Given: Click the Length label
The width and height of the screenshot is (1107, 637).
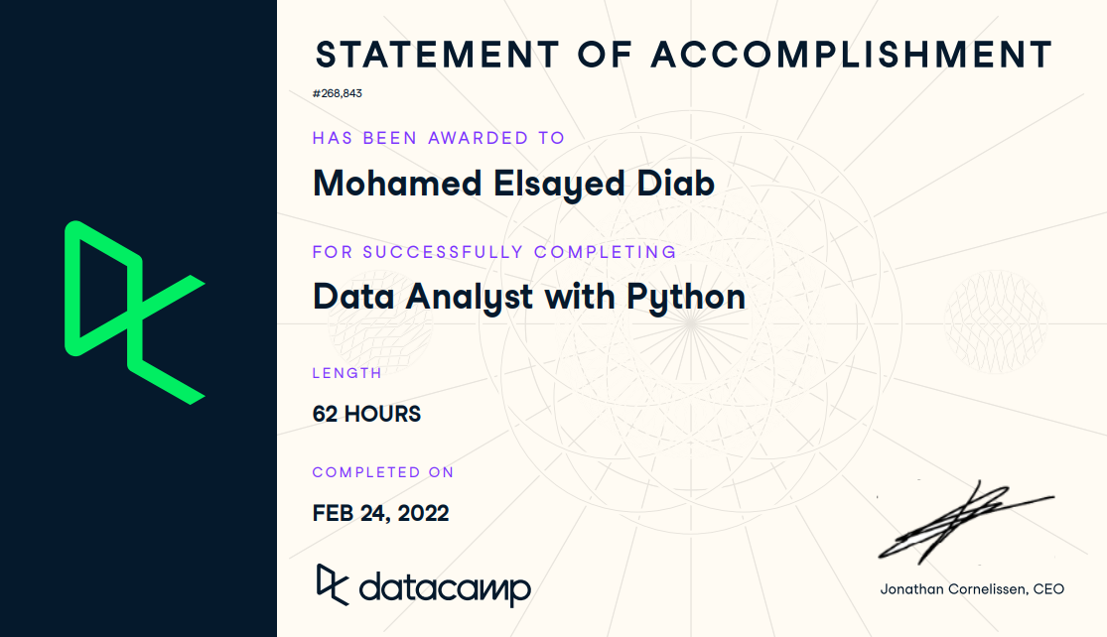Looking at the screenshot, I should click(x=346, y=373).
